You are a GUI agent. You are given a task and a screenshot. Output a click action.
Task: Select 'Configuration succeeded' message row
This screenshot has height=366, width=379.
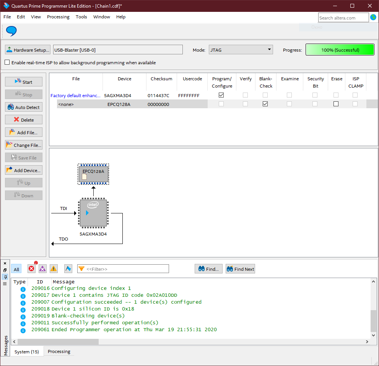(127, 302)
